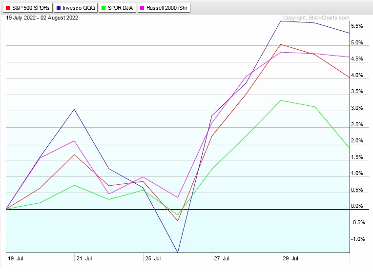Toggle the S&P 500 SPDRs legend button
This screenshot has height=274, width=373.
tap(28, 8)
